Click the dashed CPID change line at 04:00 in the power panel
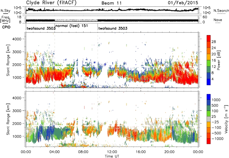229x158 pixels. click(55, 60)
